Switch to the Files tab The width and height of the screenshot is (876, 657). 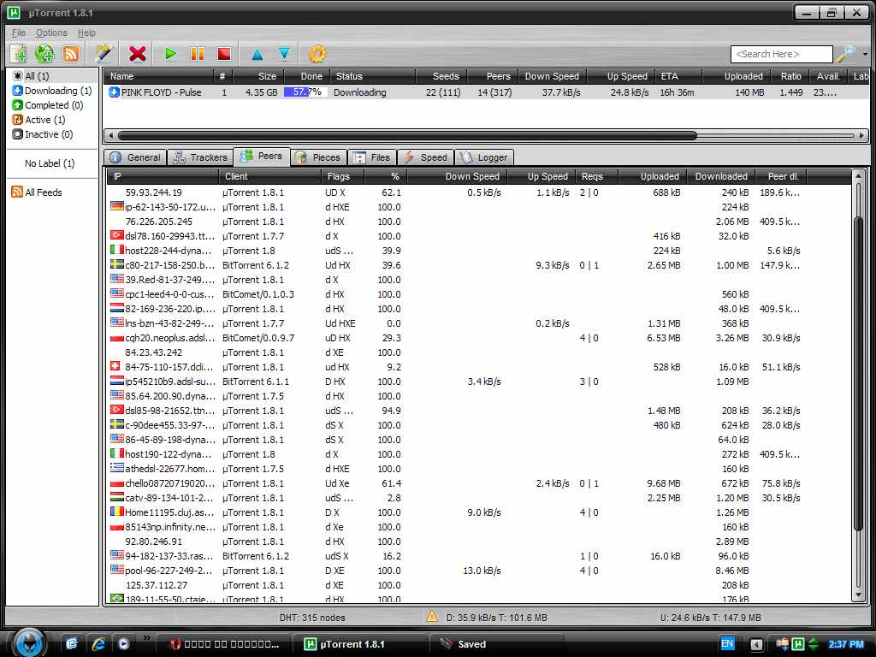pyautogui.click(x=372, y=157)
